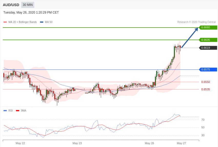Click the RSI 70 level label
The width and height of the screenshot is (218, 147).
[203, 120]
